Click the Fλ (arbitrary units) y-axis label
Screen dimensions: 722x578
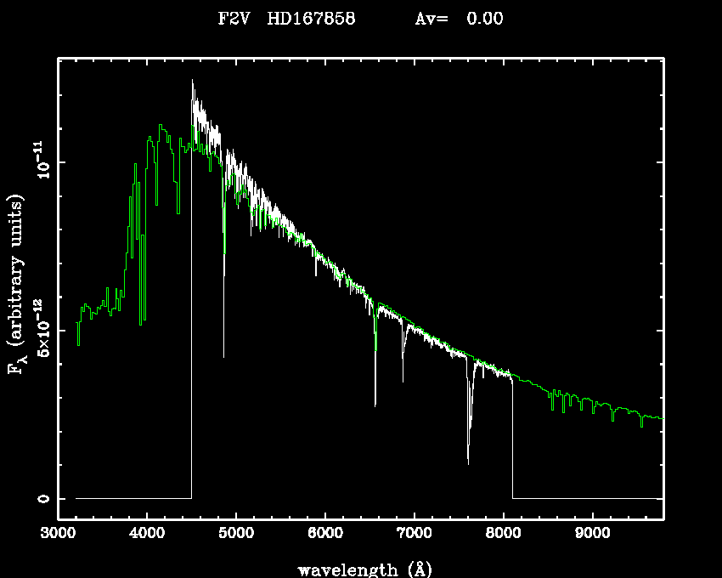point(16,285)
